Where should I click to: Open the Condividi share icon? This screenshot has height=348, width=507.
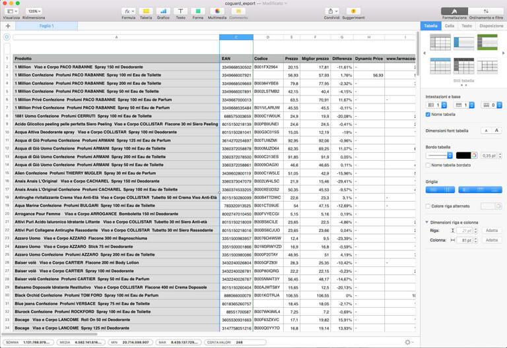(332, 11)
